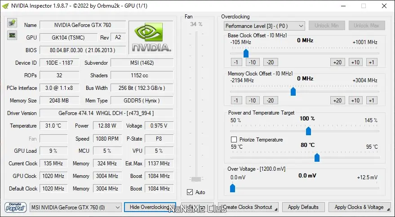Viewport: 395px width, 217px height.
Task: Click +20 under Base Clock Offset
Action: click(x=337, y=62)
